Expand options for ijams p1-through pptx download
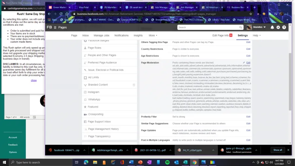295x166 pixels. pos(256,150)
